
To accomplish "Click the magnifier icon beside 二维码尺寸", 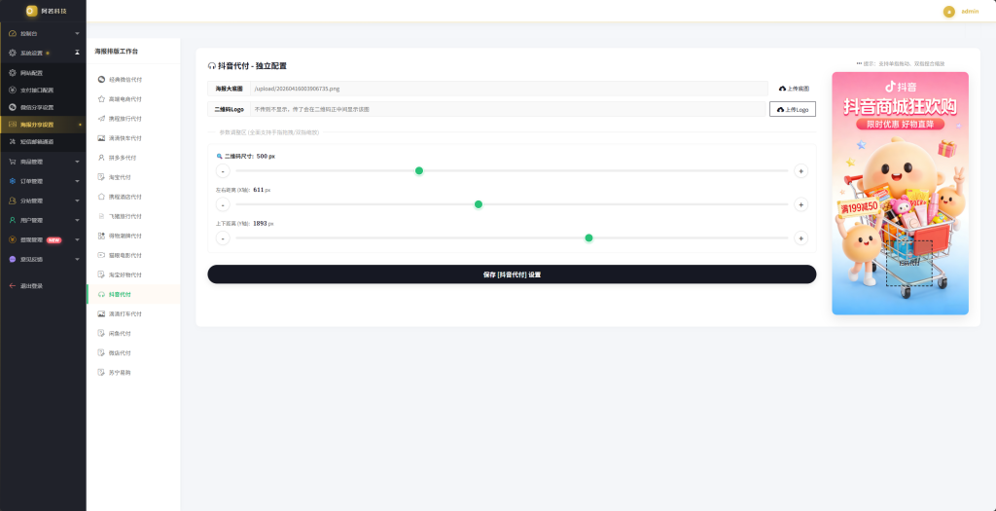I will (x=219, y=156).
